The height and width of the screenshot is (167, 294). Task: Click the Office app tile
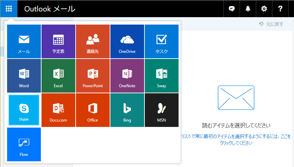93,110
